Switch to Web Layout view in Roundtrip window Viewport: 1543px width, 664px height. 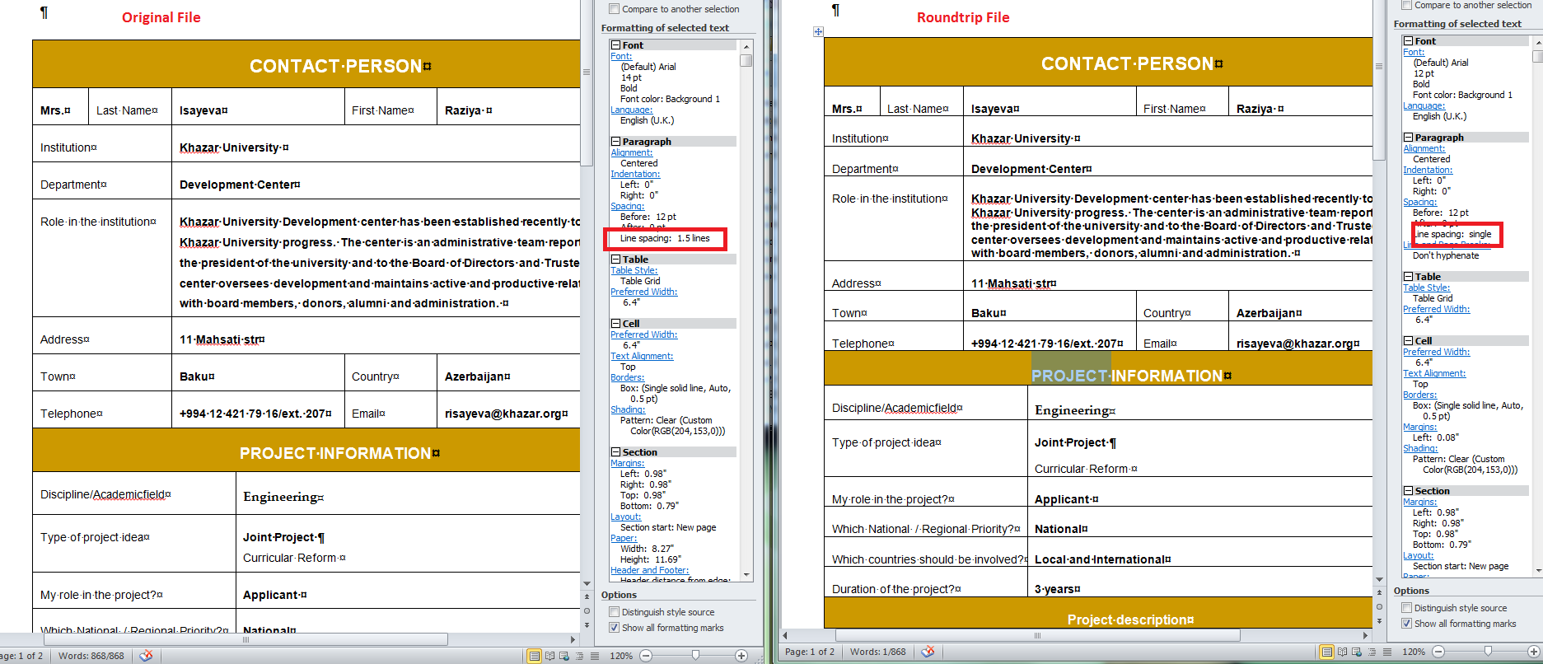coord(1357,652)
